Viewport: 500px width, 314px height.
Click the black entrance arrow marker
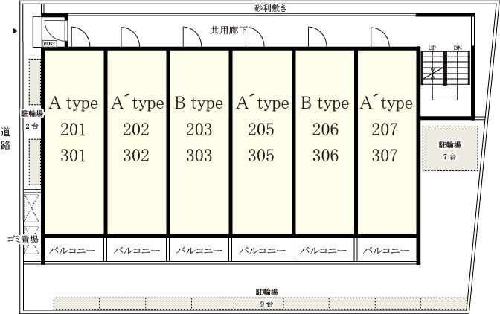coord(15,31)
